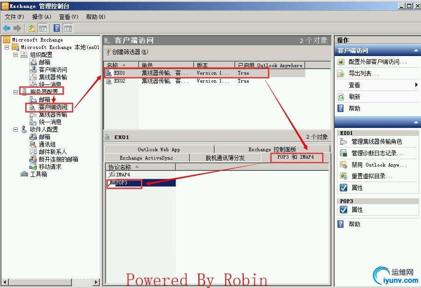Viewport: 421px width, 288px height.
Task: Select 客户端访问 under 组织配置
Action: click(53, 70)
